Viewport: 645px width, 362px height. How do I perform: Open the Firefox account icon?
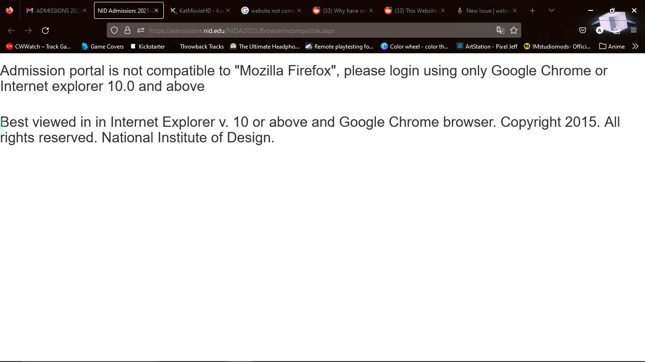[600, 30]
